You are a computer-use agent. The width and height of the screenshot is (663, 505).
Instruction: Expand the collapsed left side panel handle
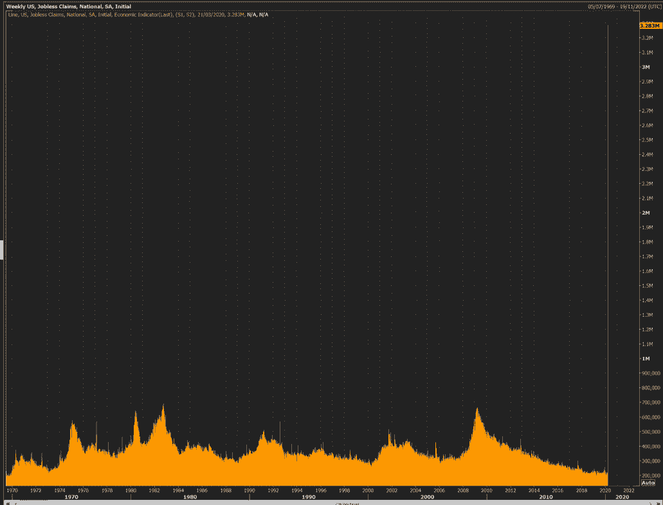pyautogui.click(x=2, y=250)
